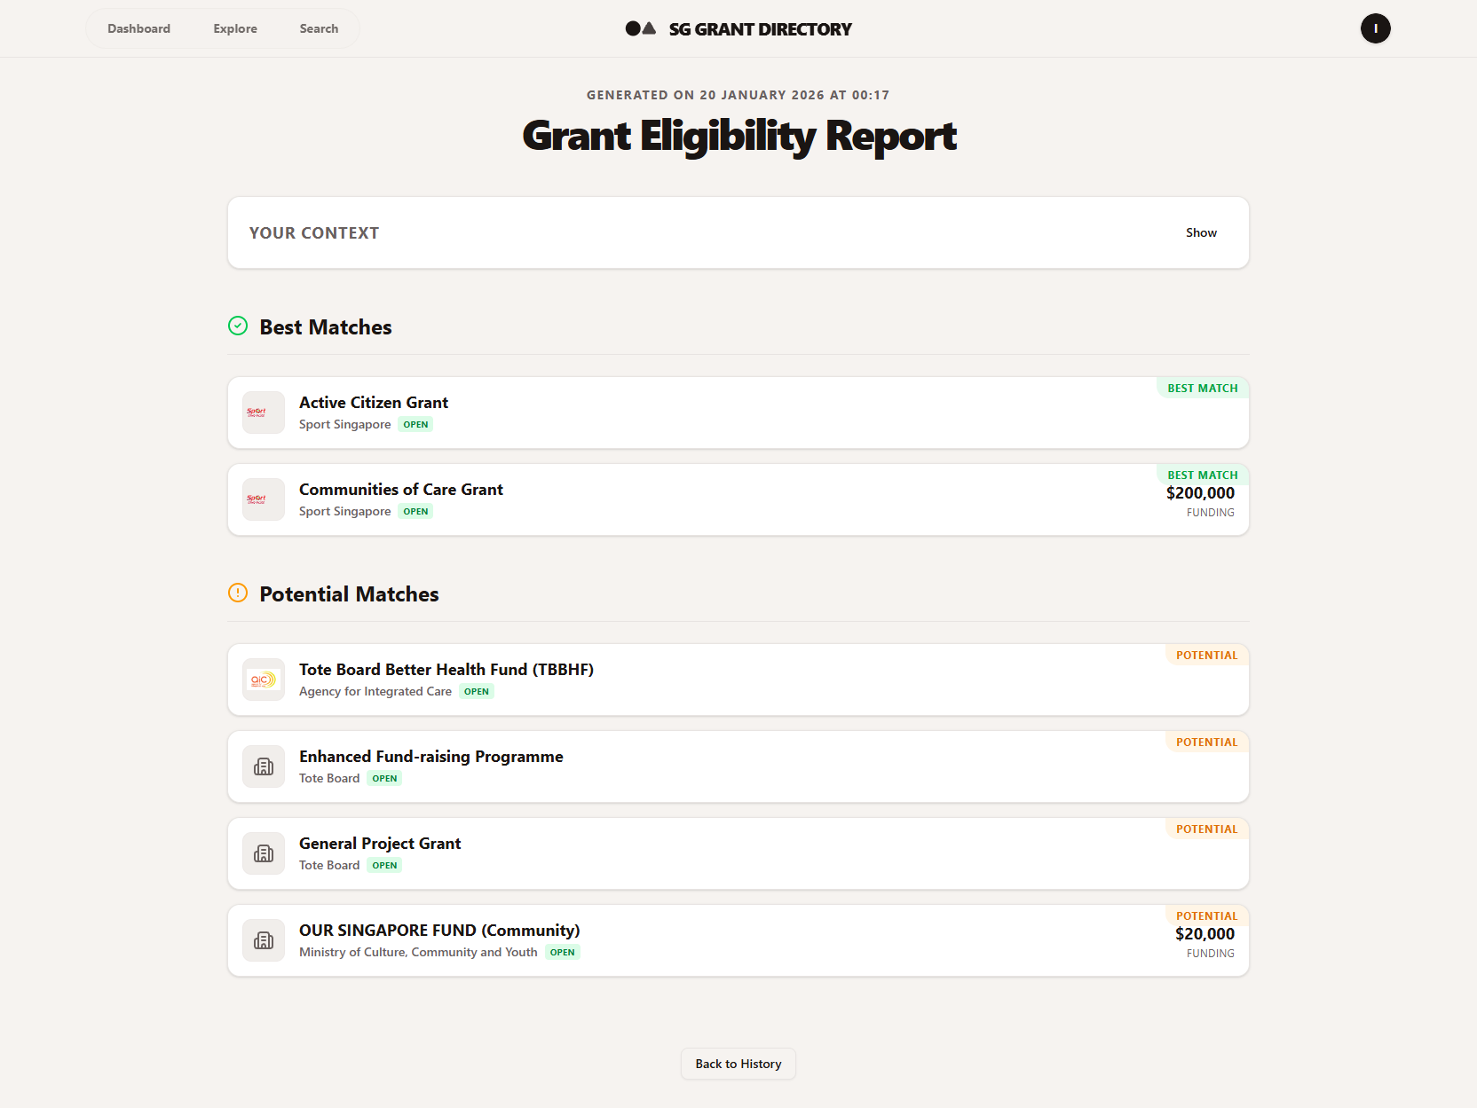Click the OPEN status tag on Active Citizen Grant
Viewport: 1477px width, 1108px height.
[415, 425]
